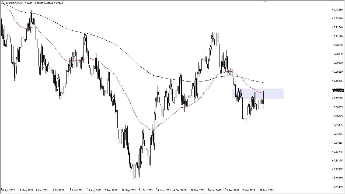This screenshot has width=345, height=194.
Task: Click the 26 Apr 2022 date label
Action: [x=8, y=190]
